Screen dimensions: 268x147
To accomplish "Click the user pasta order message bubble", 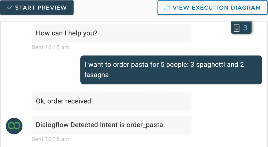I will (x=171, y=70).
